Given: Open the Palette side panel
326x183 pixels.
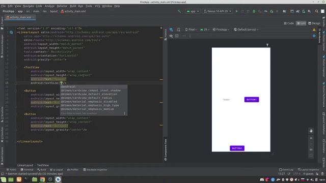Looking at the screenshot, I should [x=166, y=34].
